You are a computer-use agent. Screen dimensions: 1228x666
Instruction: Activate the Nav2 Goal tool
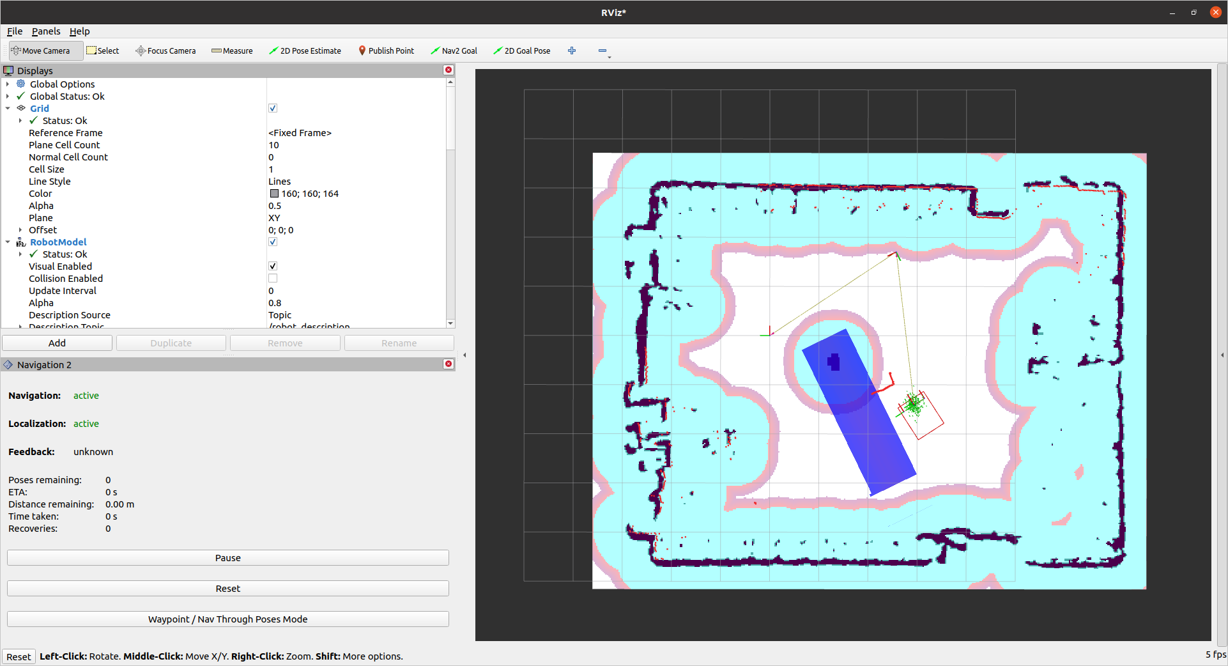[x=454, y=50]
